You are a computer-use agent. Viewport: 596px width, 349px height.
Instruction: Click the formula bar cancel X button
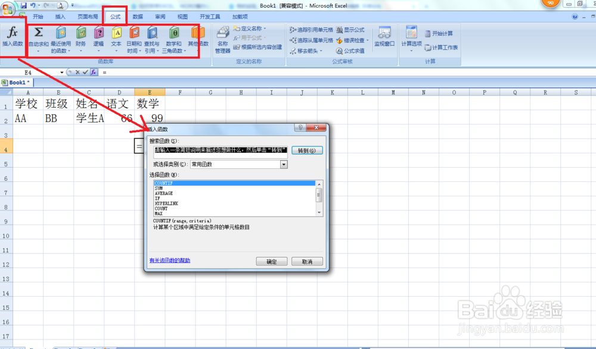point(77,72)
